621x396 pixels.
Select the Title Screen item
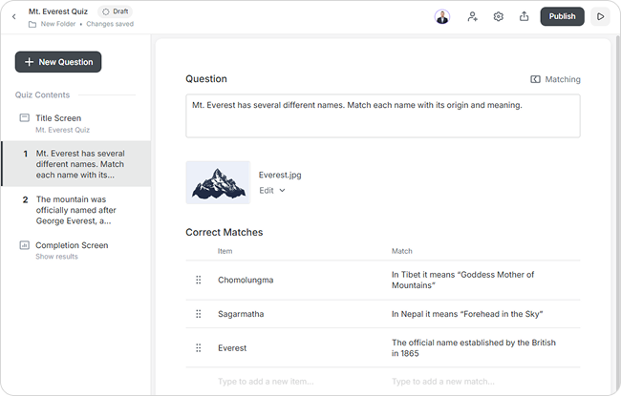coord(76,123)
